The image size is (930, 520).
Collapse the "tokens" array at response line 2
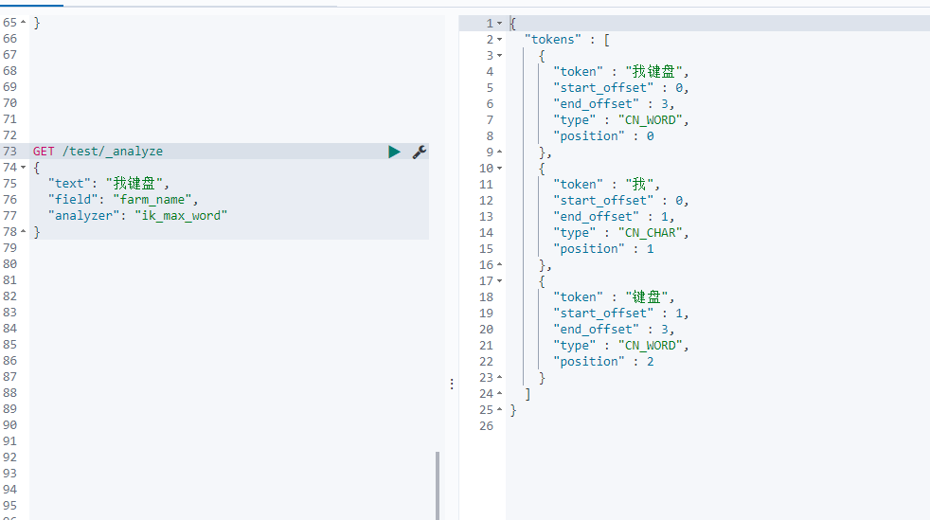499,39
